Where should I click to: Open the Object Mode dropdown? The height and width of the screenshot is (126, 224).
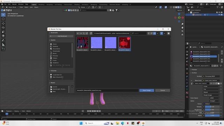coord(12,7)
